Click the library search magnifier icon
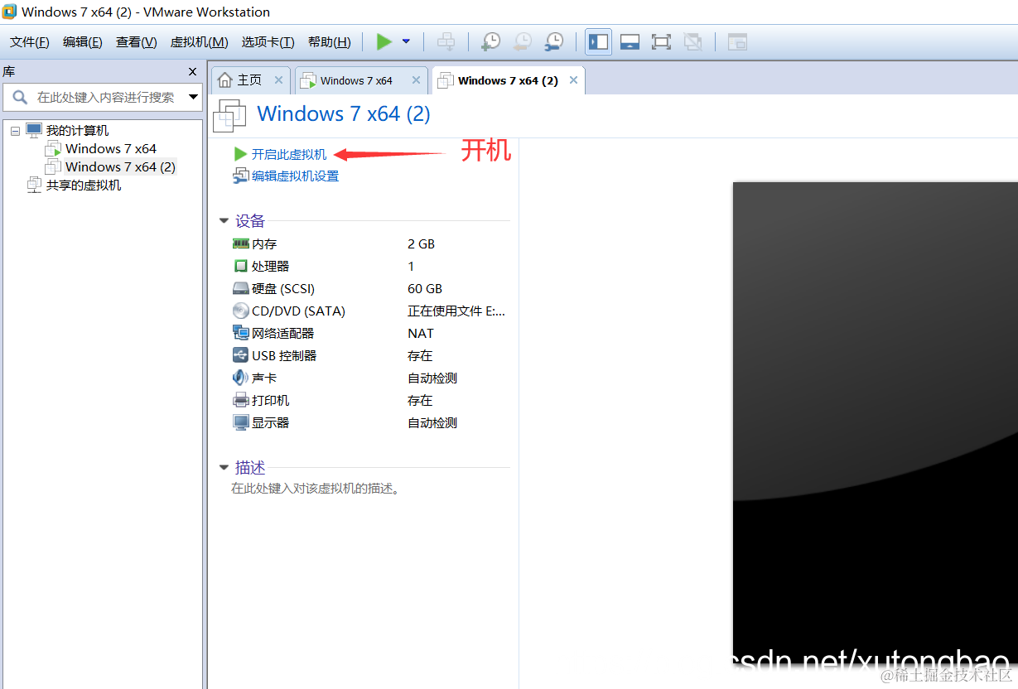Viewport: 1018px width, 689px height. [x=21, y=97]
